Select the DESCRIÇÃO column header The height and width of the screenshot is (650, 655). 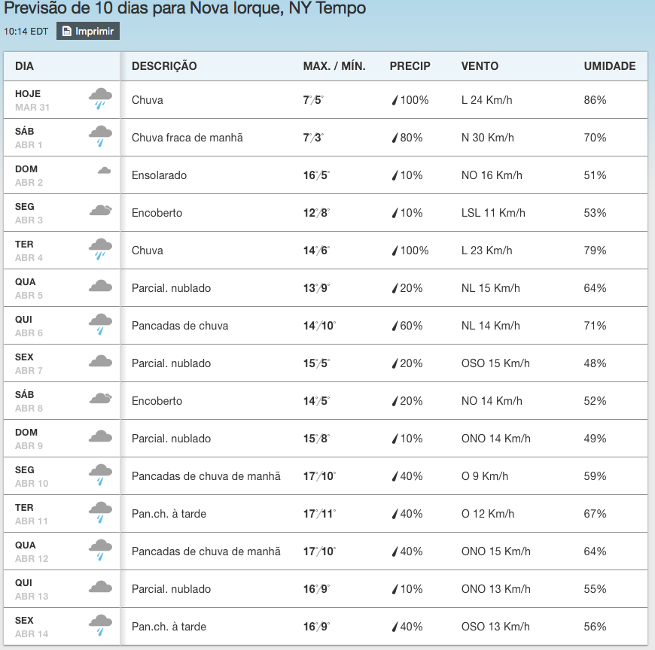[164, 66]
